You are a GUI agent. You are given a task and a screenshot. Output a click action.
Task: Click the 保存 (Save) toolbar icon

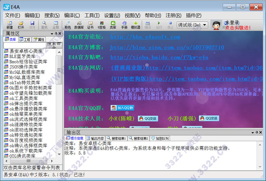click(32, 25)
